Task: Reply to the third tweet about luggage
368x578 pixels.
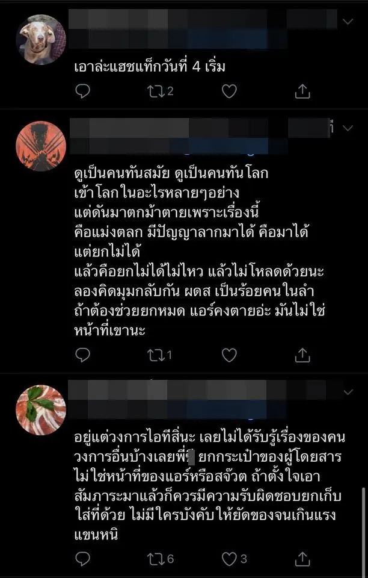Action: 82,559
